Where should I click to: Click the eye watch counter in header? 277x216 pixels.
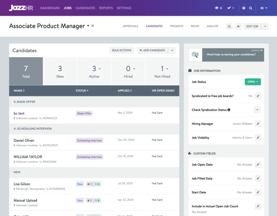(218, 8)
